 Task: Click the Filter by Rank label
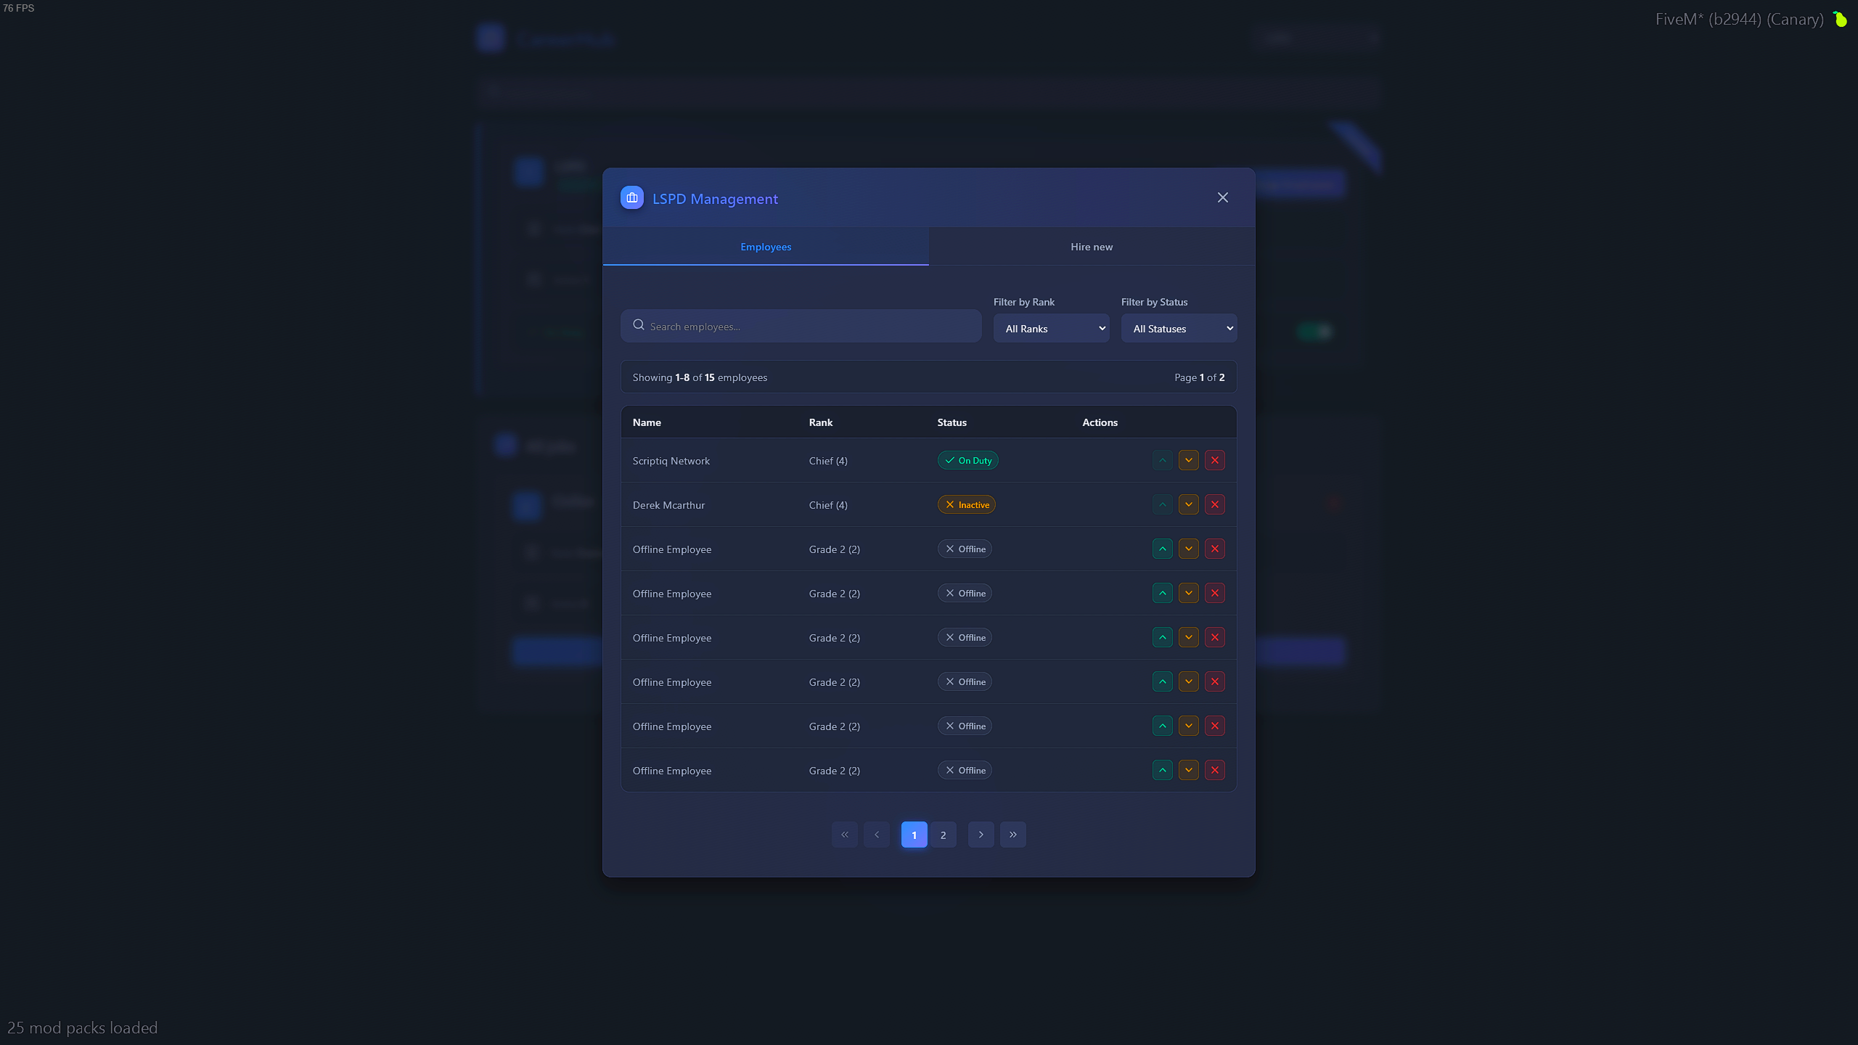pyautogui.click(x=1023, y=302)
